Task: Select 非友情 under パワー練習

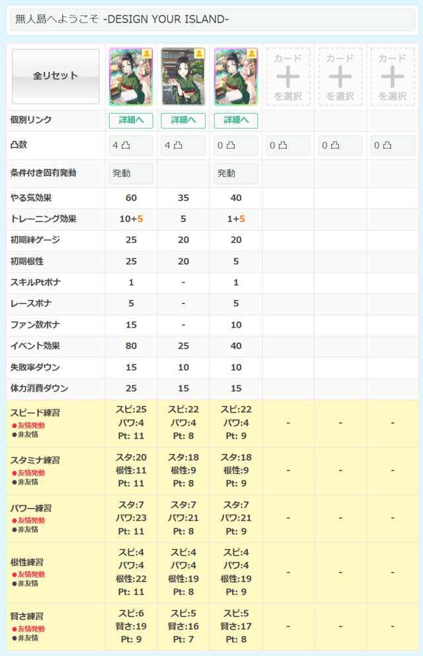Action: pos(27,530)
